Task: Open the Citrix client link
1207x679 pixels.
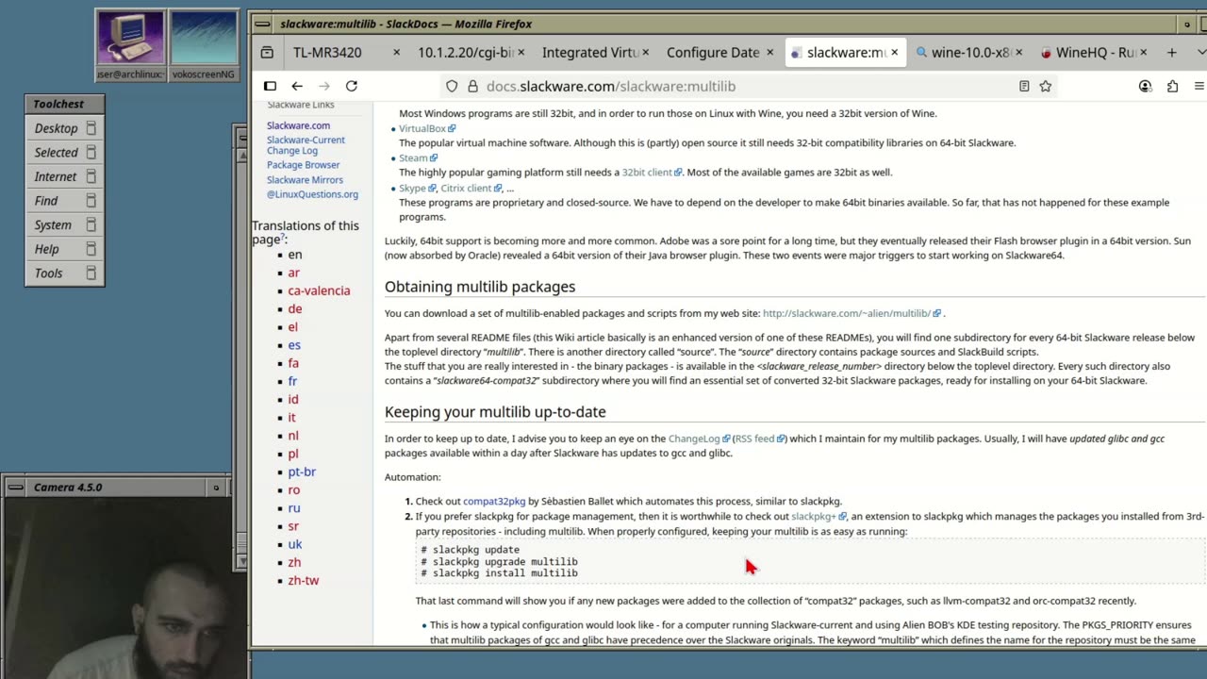Action: [x=470, y=188]
